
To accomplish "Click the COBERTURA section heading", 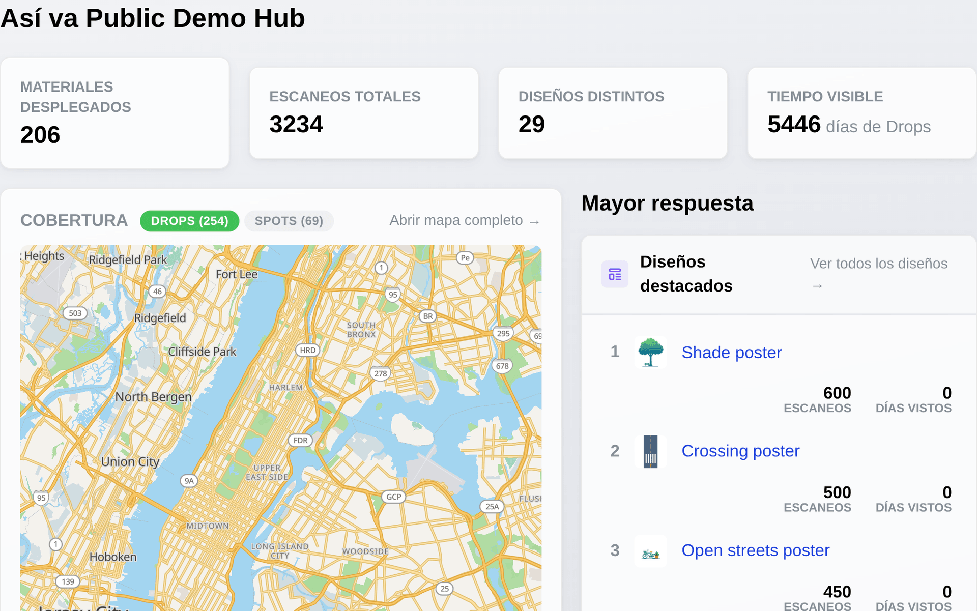I will pyautogui.click(x=74, y=220).
